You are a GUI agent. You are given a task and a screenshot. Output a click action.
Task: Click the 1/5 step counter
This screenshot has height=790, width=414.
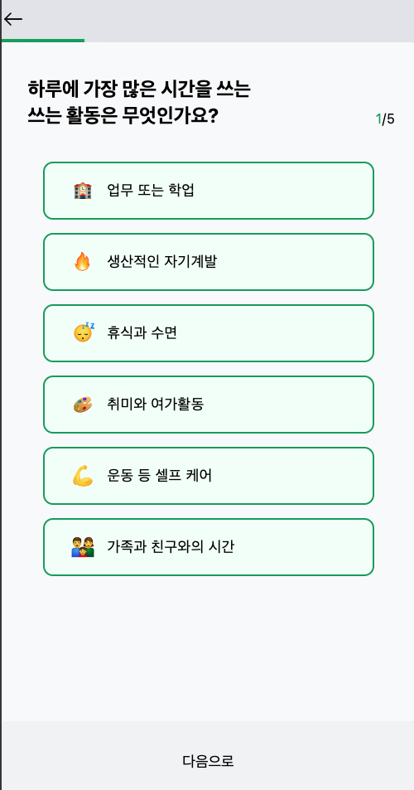coord(385,119)
